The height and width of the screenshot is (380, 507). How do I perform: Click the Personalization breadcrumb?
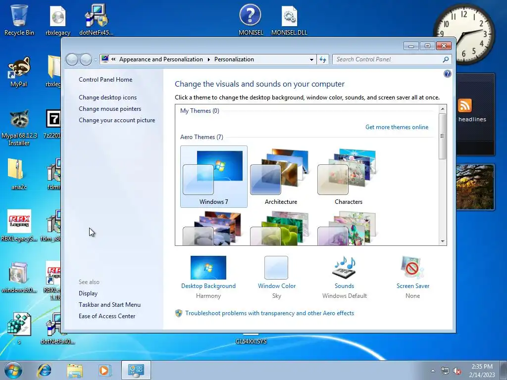click(x=234, y=59)
